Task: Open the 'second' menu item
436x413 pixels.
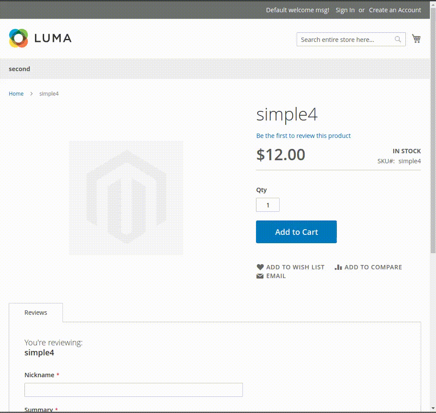Action: 19,69
